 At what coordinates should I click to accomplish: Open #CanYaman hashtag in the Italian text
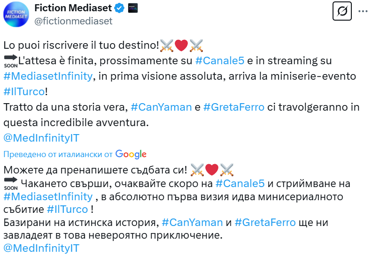[x=161, y=107]
